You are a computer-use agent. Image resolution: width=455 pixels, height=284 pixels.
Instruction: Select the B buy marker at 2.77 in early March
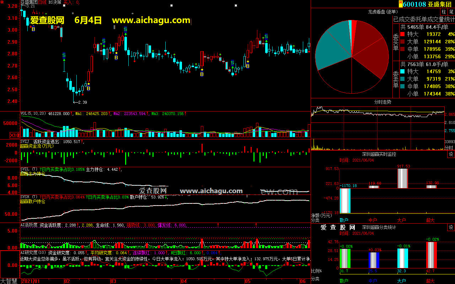[116, 57]
